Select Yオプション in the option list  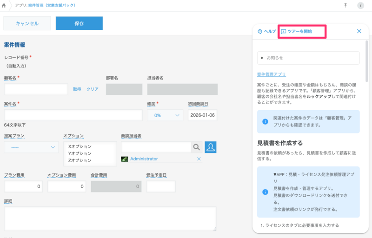tap(80, 153)
